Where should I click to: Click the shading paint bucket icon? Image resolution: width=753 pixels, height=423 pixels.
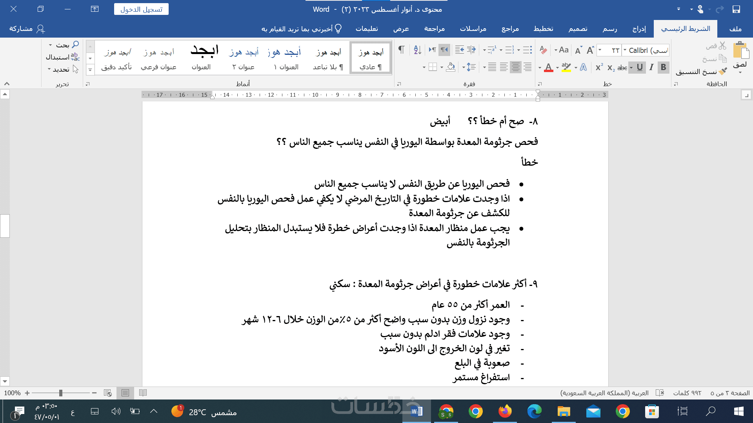(x=451, y=67)
